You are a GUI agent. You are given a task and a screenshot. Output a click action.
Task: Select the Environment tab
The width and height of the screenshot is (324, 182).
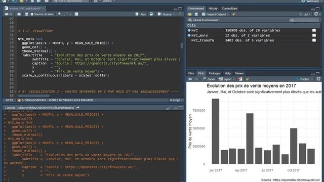(x=196, y=9)
